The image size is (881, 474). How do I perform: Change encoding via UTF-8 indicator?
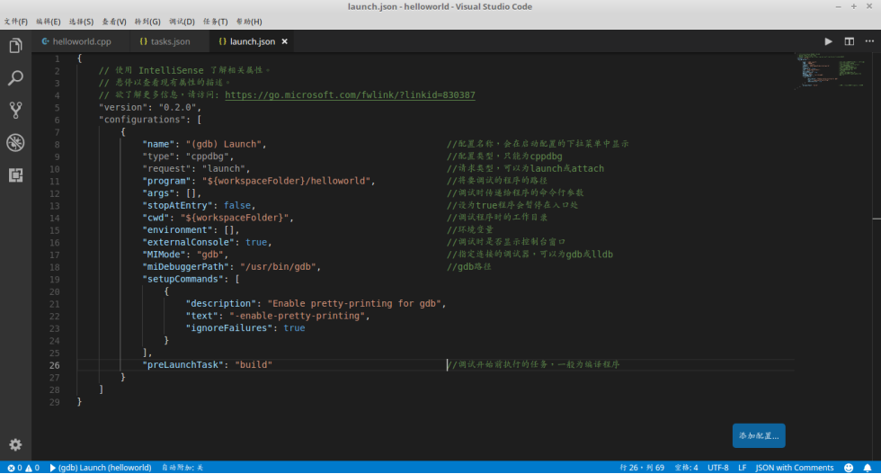[718, 468]
